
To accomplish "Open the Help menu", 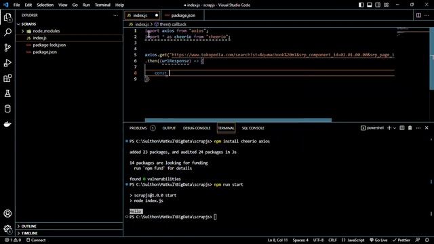I will (x=119, y=5).
